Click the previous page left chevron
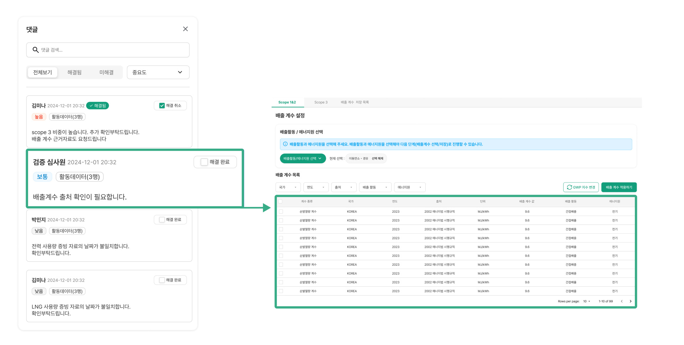 [x=622, y=301]
